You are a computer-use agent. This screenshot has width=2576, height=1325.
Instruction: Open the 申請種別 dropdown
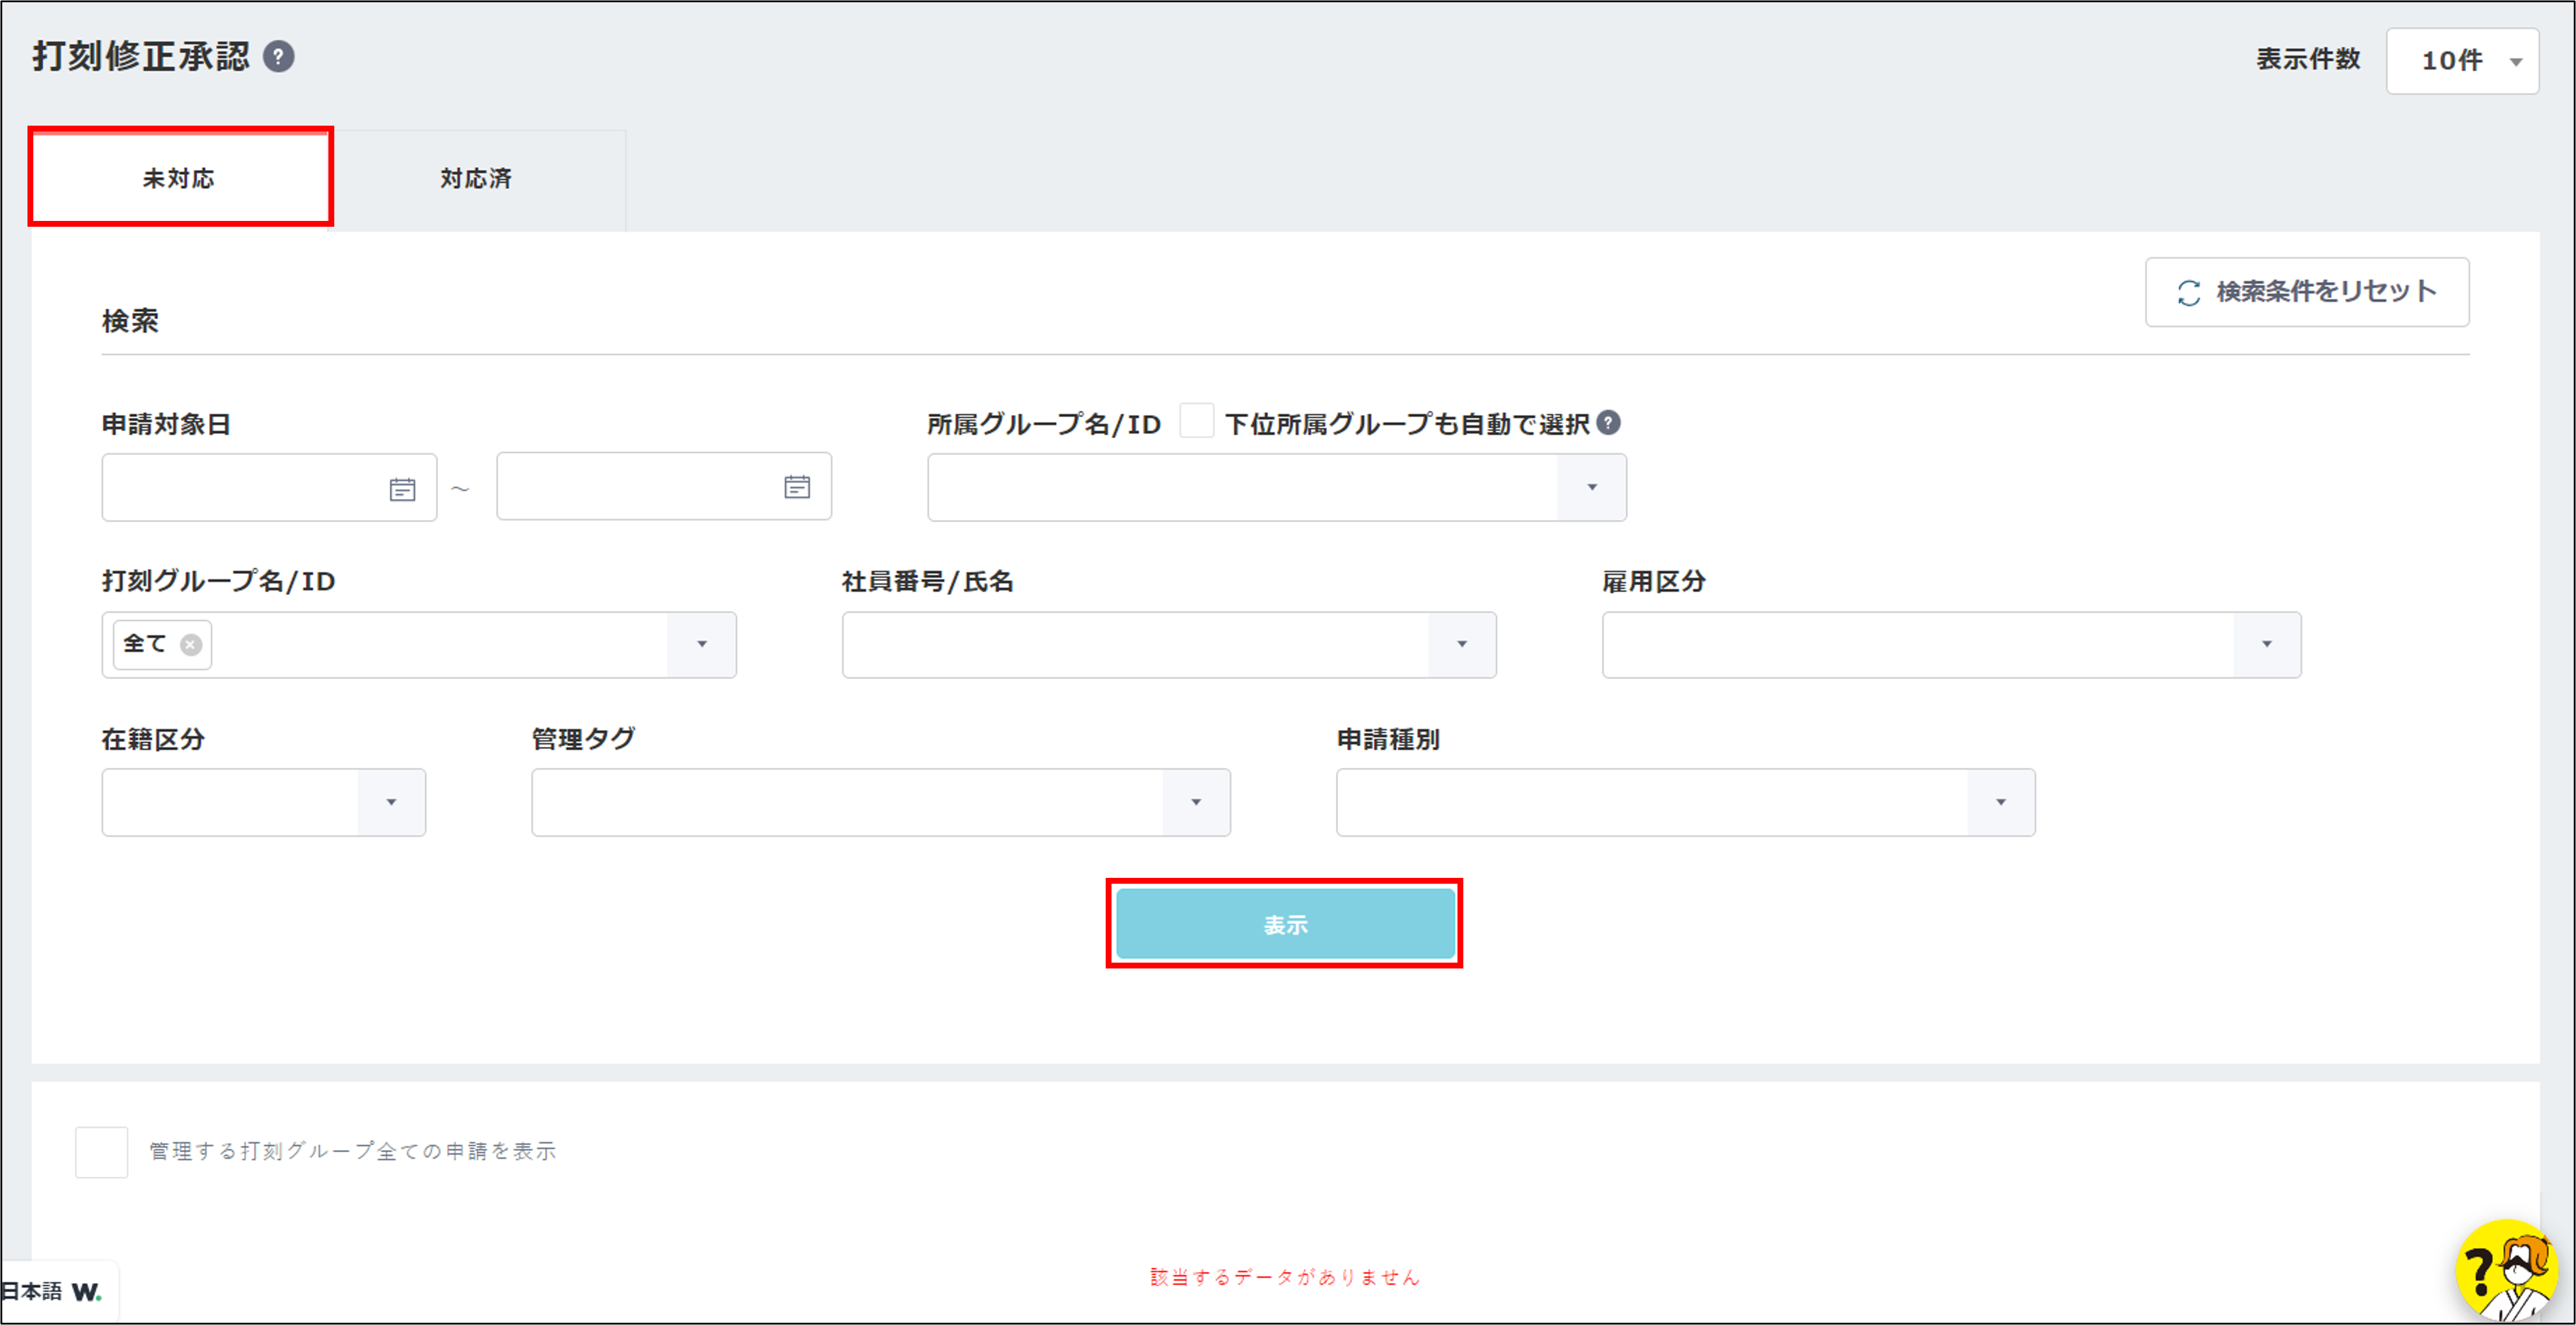click(x=2000, y=803)
